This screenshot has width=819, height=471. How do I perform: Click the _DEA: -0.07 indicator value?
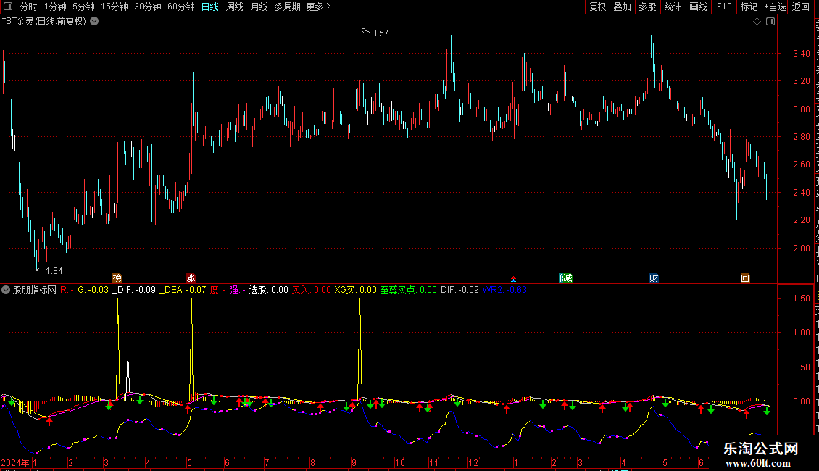pyautogui.click(x=183, y=290)
